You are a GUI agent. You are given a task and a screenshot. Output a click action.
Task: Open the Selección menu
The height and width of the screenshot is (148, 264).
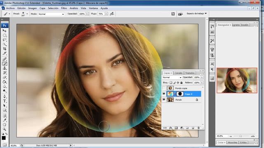[x=53, y=8]
